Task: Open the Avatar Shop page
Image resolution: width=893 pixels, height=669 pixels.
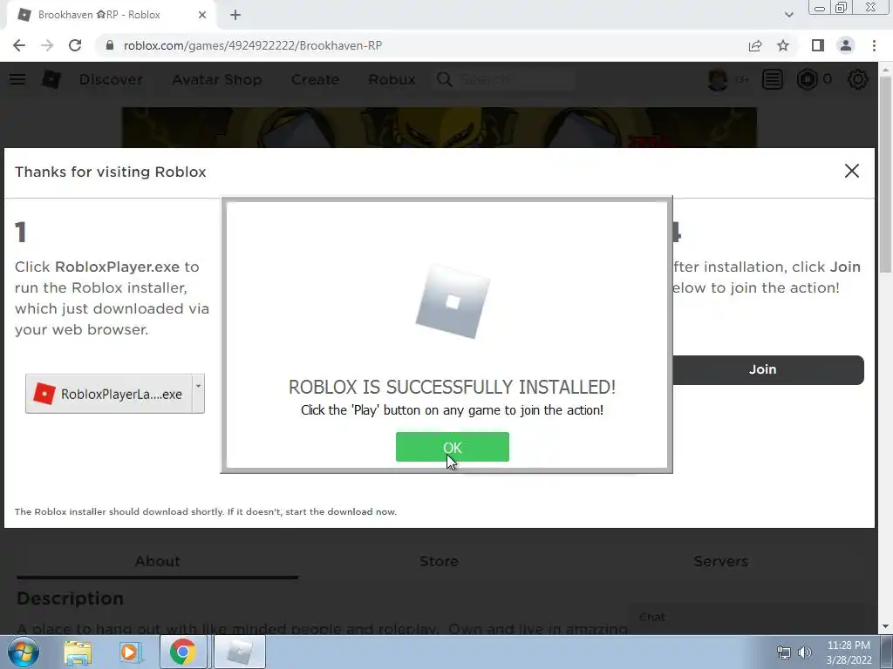Action: tap(217, 79)
